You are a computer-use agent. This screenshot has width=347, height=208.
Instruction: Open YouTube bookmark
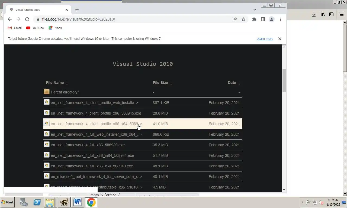[x=35, y=28]
